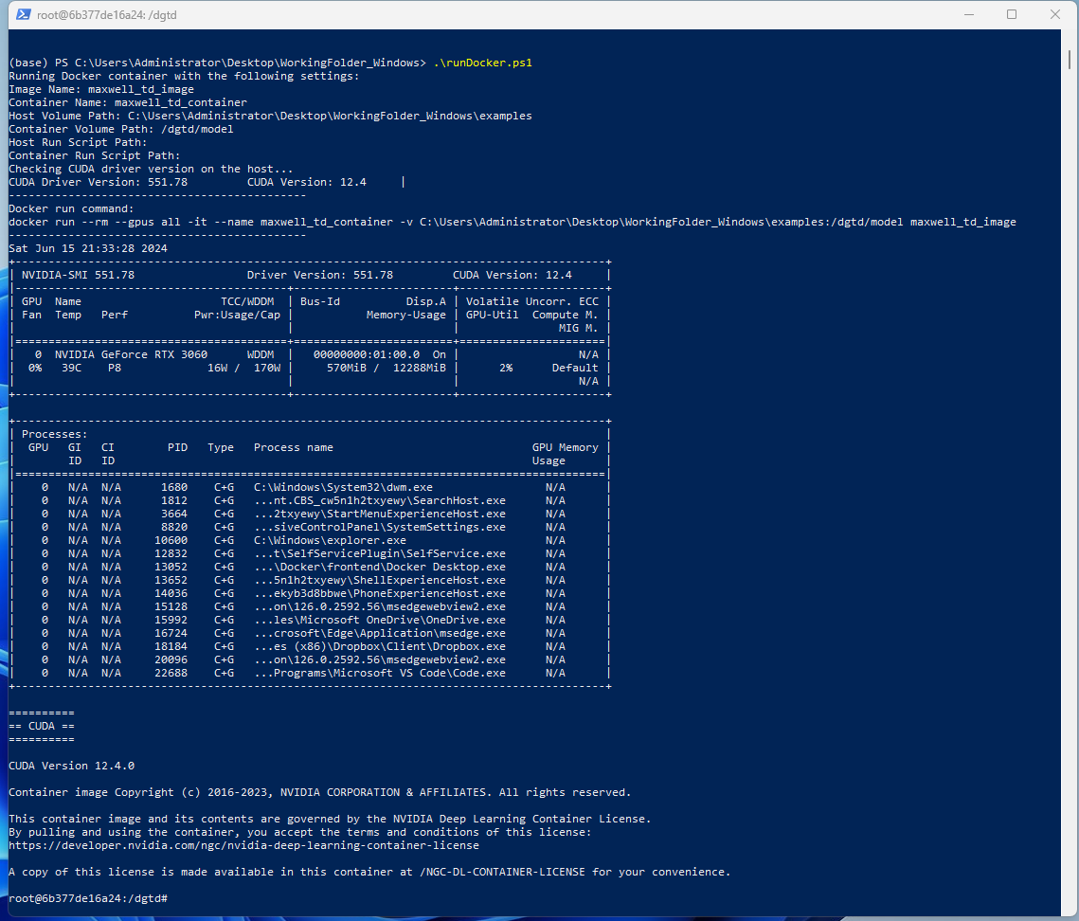
Task: Click the VS Code Code.exe process row
Action: (310, 673)
